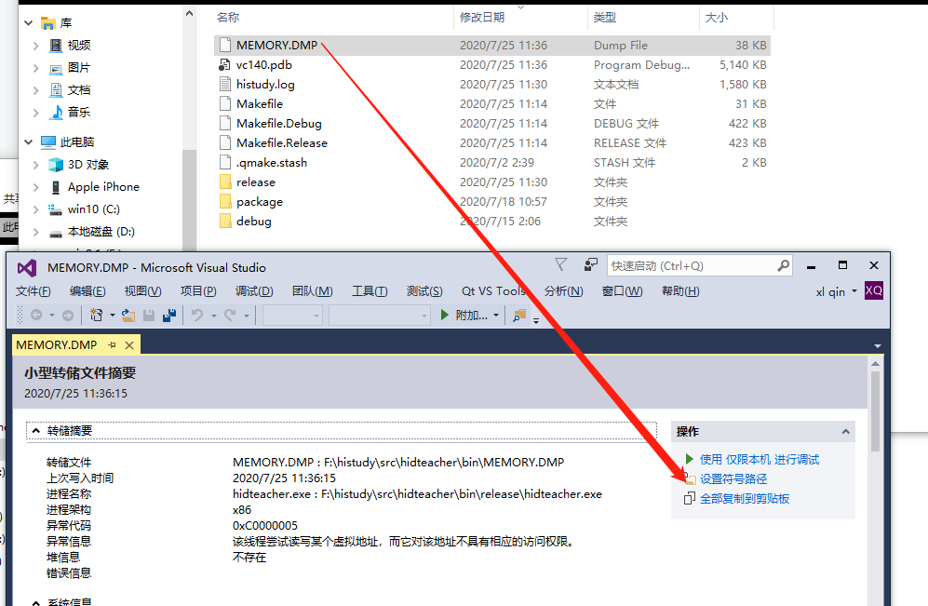Viewport: 928px width, 606px height.
Task: Close the MEMORY.DMP document tab
Action: point(129,345)
